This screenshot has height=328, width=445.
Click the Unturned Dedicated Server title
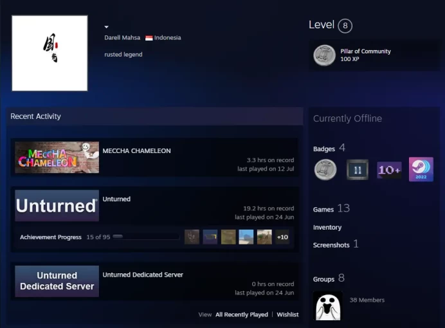143,275
